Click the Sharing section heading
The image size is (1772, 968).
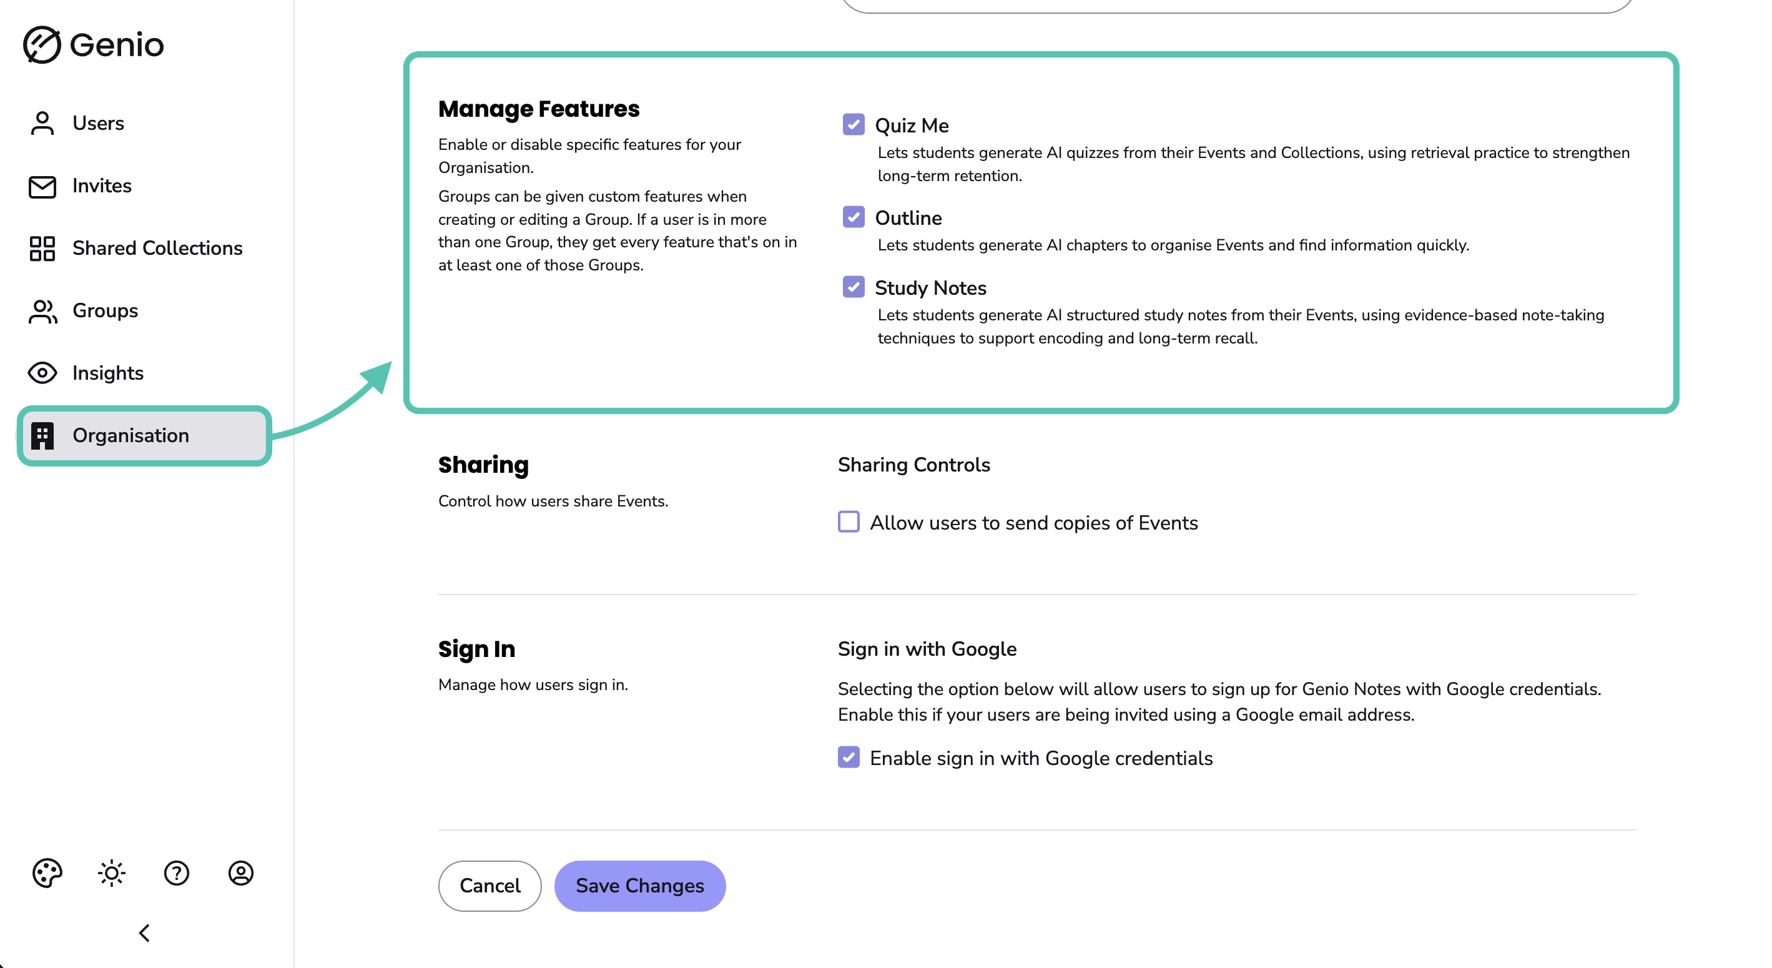484,465
